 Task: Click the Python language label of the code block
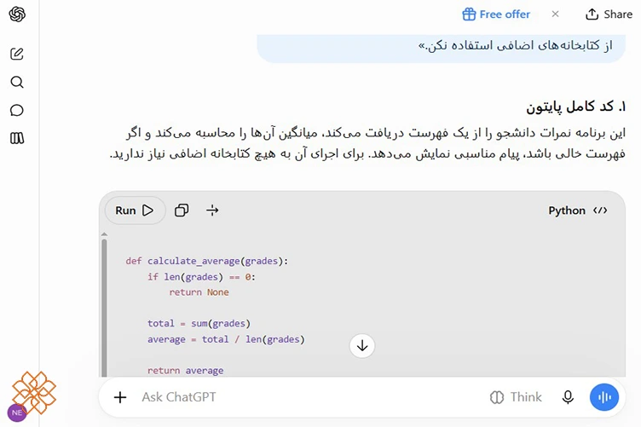point(578,211)
